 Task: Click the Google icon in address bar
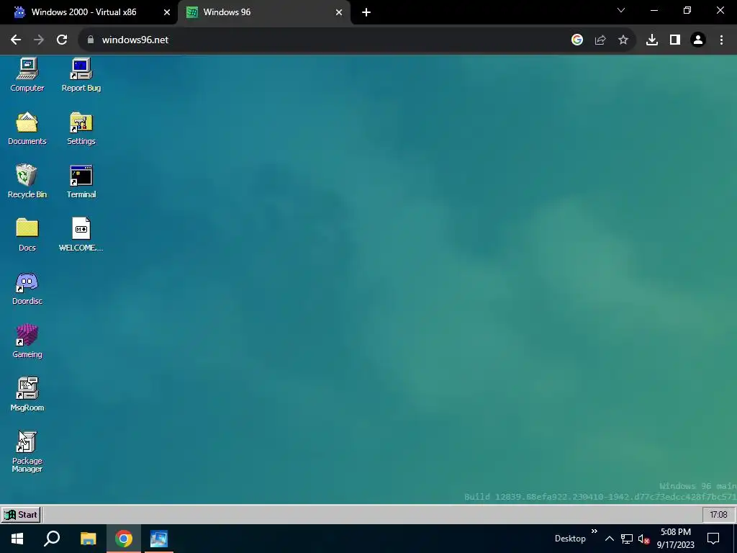coord(577,40)
